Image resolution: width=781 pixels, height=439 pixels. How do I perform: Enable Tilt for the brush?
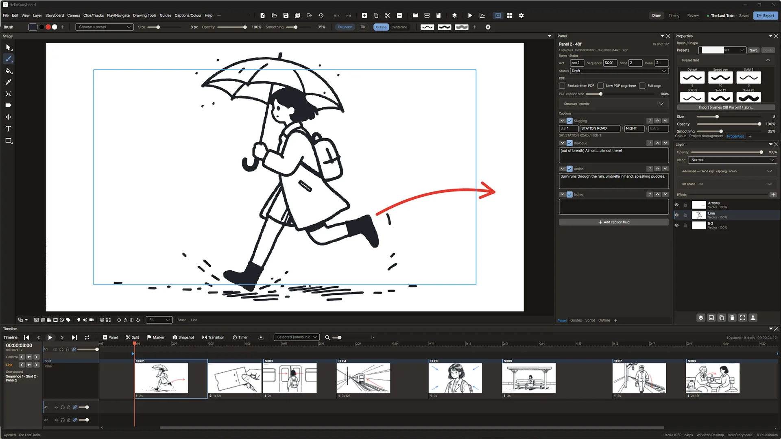[362, 27]
